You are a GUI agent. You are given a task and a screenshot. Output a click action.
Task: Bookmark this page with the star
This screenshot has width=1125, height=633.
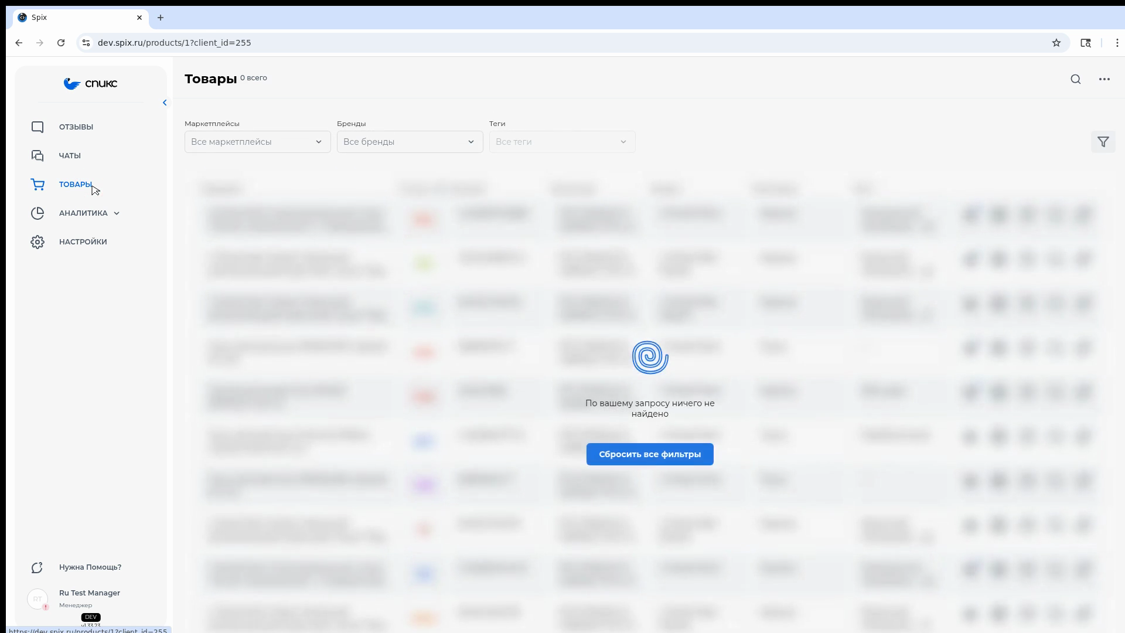[x=1056, y=43]
